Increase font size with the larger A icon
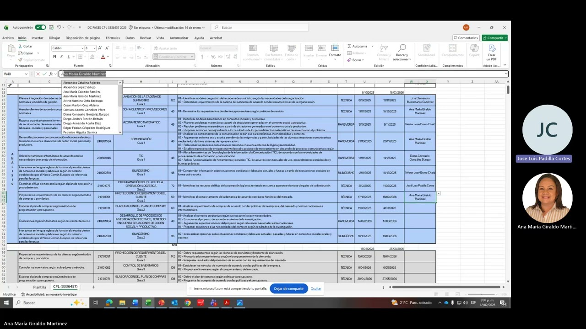 click(101, 48)
